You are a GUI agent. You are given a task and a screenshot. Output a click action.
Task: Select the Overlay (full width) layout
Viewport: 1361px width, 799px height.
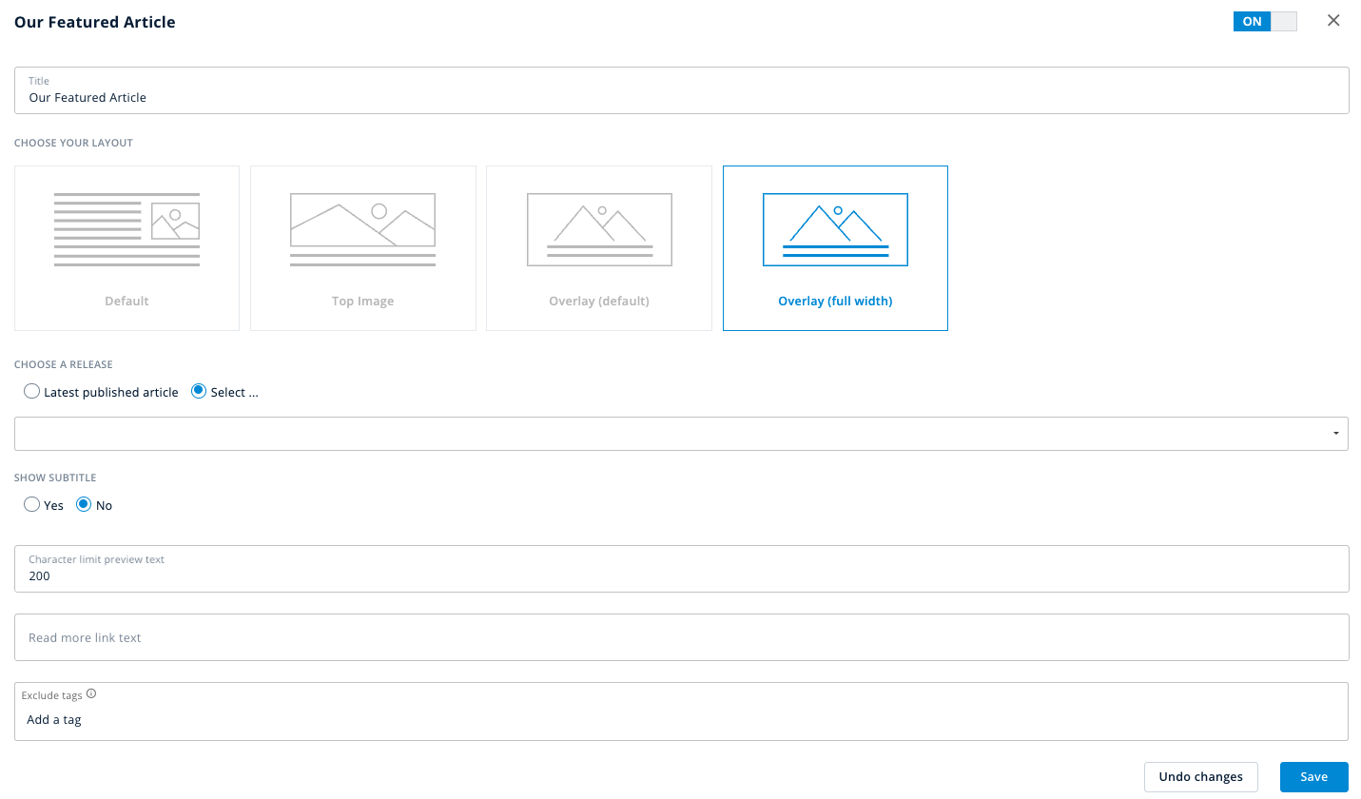835,248
